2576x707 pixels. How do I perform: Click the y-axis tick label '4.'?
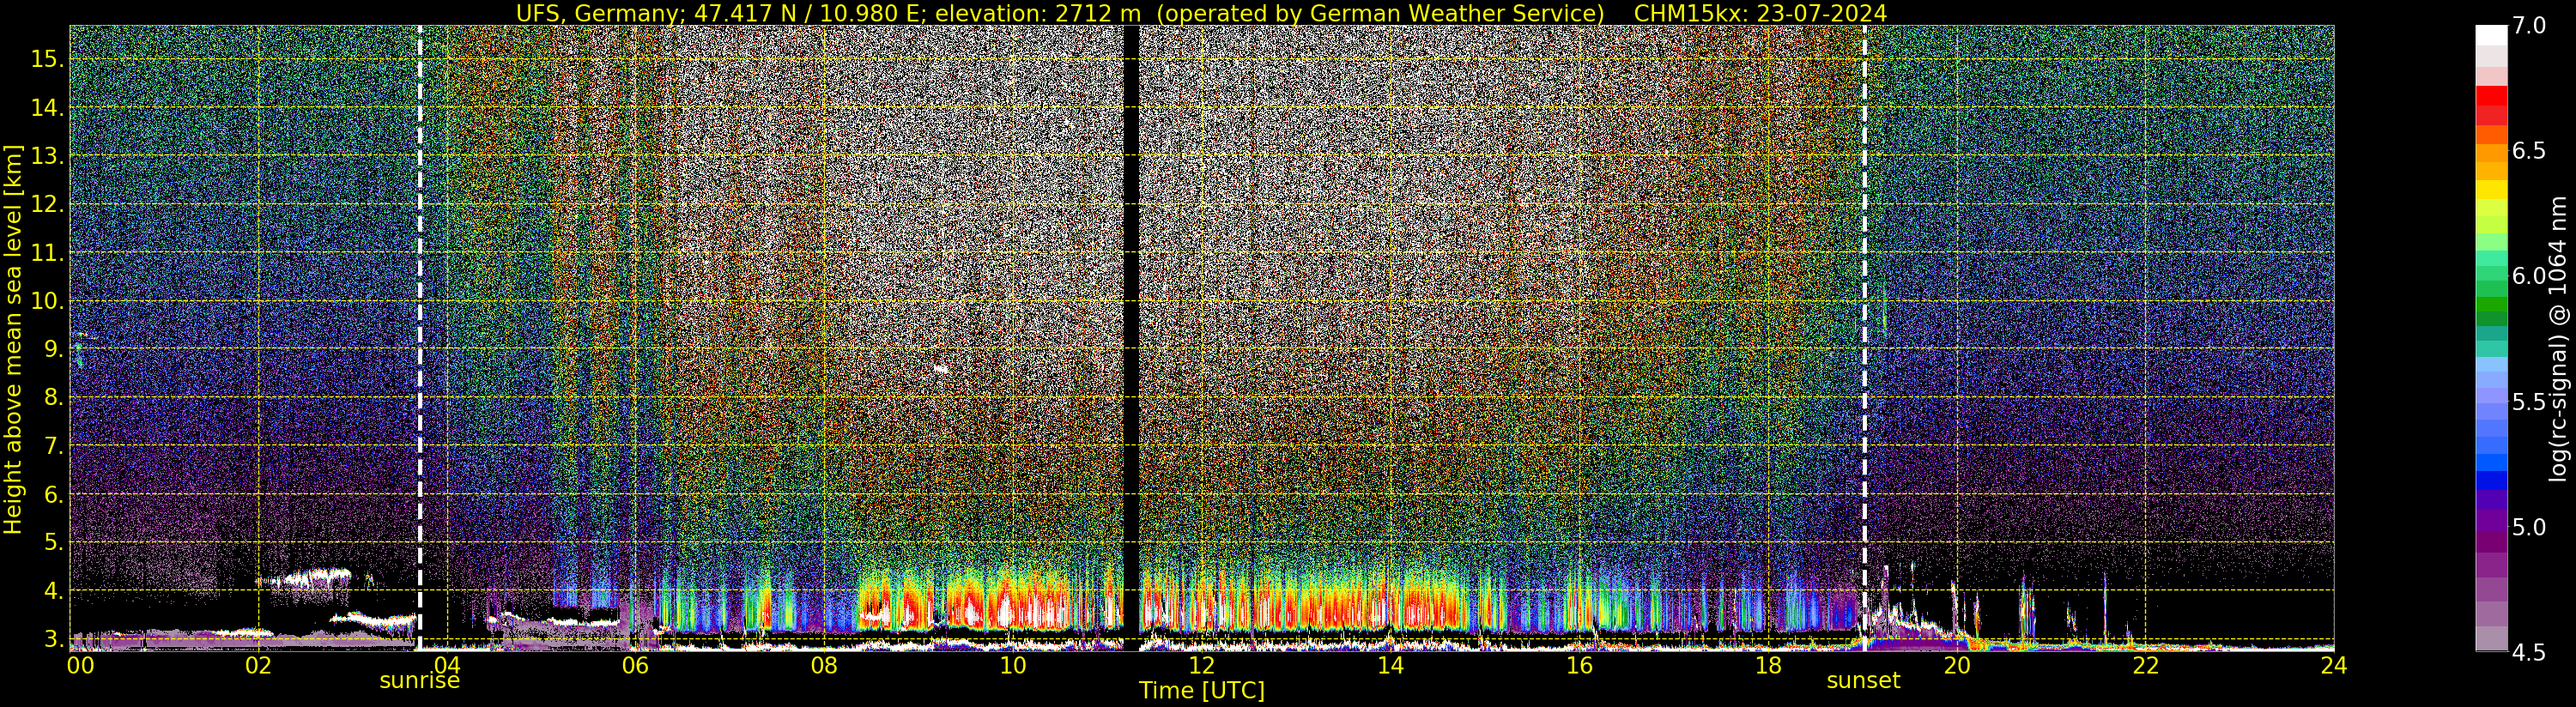[x=54, y=591]
